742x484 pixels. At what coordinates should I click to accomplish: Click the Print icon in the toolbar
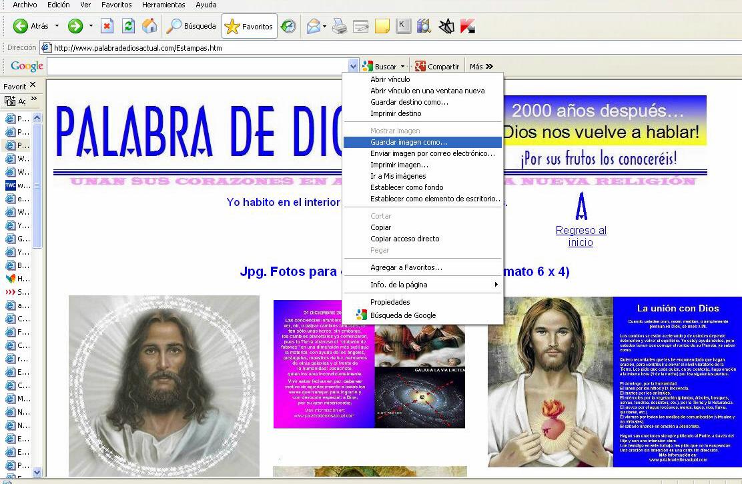click(x=340, y=27)
